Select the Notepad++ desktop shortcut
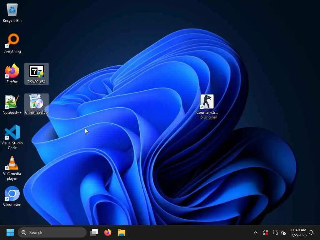This screenshot has width=320, height=240. [x=12, y=104]
